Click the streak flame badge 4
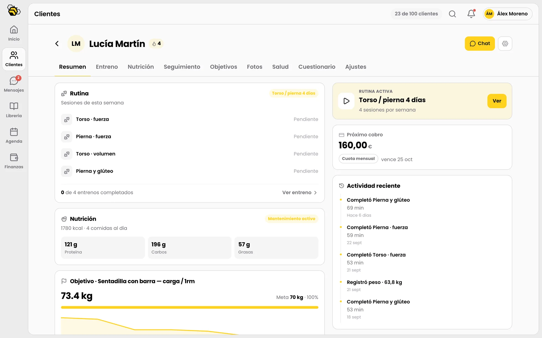Screen dimensions: 542x338 [157, 44]
